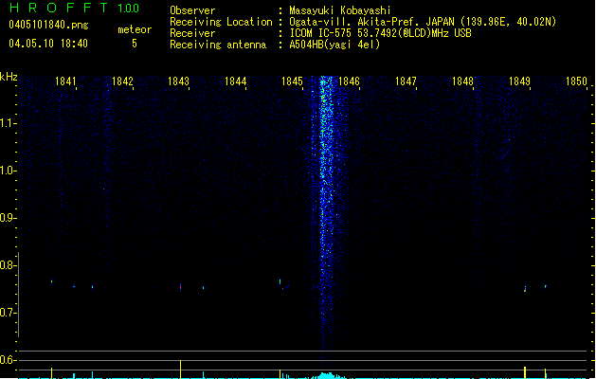This screenshot has width=596, height=379.
Task: Click the 1848 time axis label
Action: [462, 81]
